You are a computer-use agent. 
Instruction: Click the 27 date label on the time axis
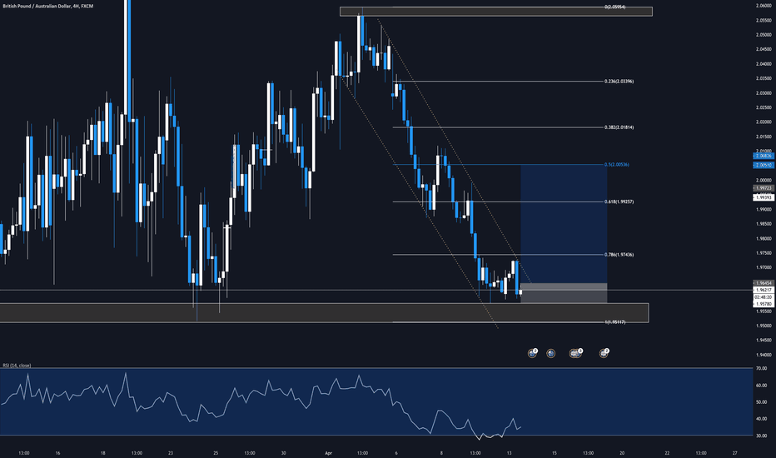[735, 452]
